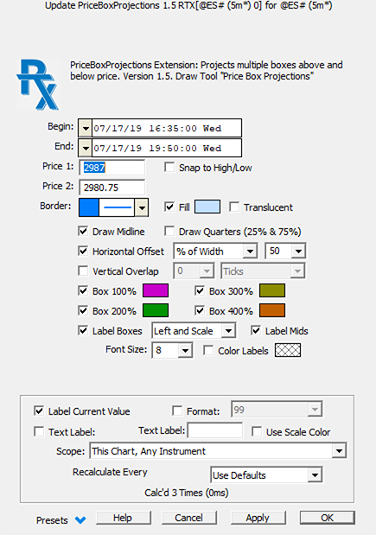Enable the Translucent checkbox
This screenshot has width=376, height=535.
[234, 207]
